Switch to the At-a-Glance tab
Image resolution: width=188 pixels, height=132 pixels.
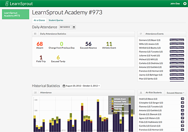coord(39,20)
